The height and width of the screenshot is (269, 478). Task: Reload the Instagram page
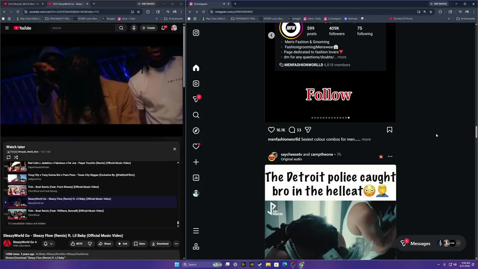tap(203, 12)
